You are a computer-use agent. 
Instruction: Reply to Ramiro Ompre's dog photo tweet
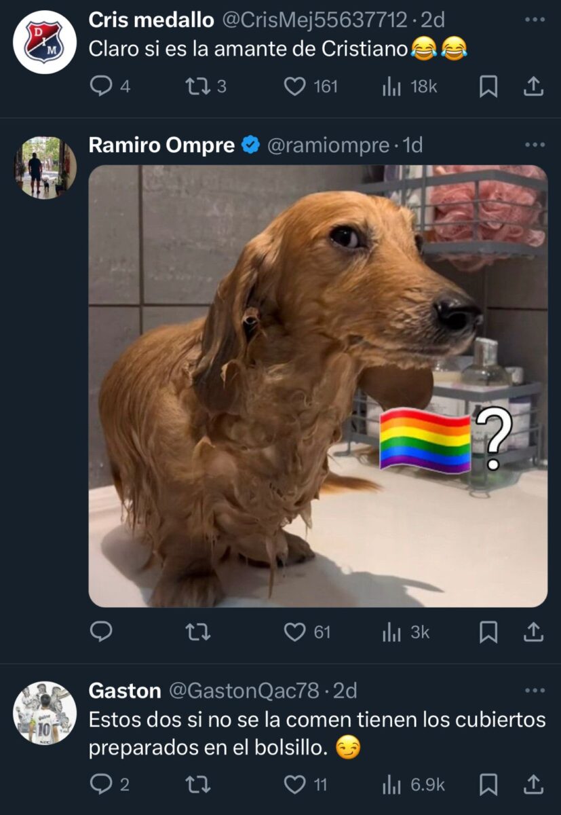[x=101, y=632]
